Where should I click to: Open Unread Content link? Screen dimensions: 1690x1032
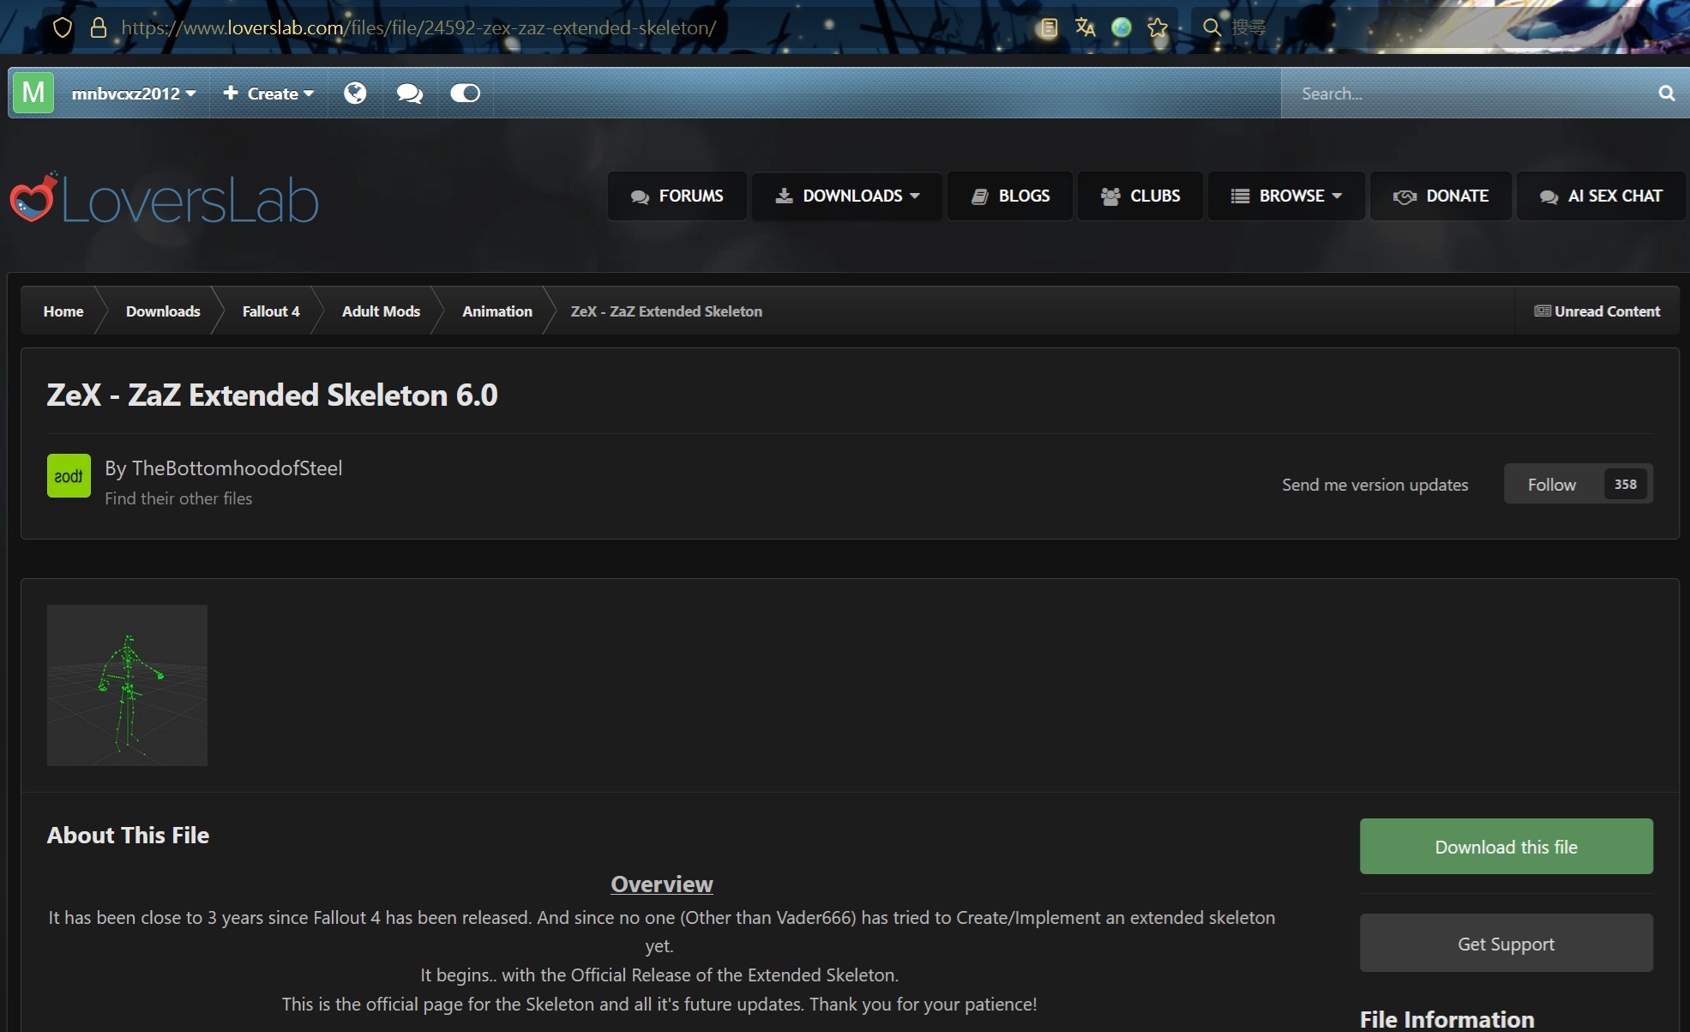[x=1597, y=311]
